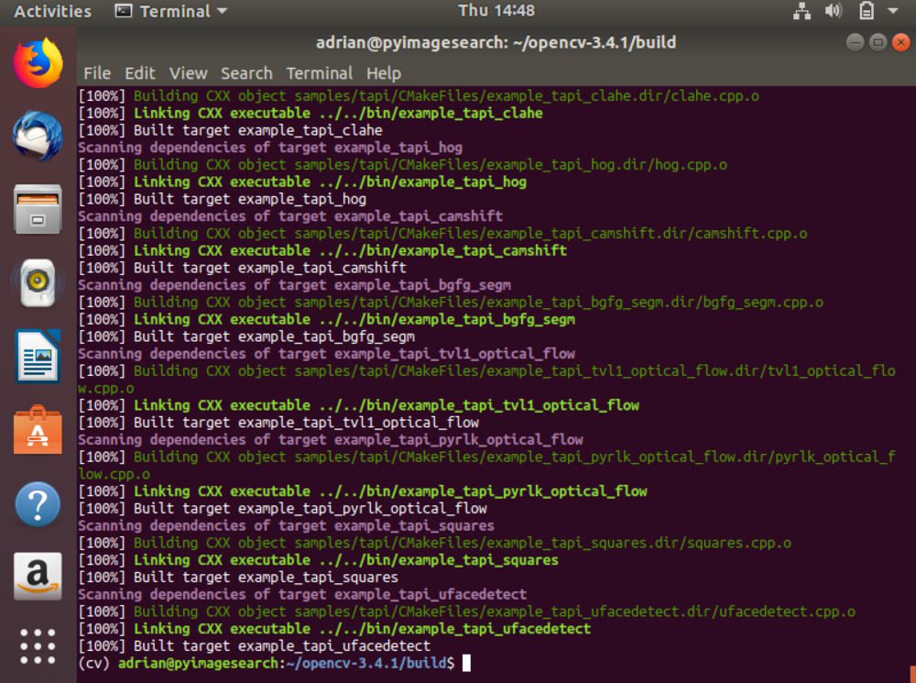Click the battery status icon
The width and height of the screenshot is (916, 683).
tap(867, 11)
